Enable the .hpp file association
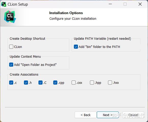The height and width of the screenshot is (122, 148). click(x=92, y=83)
